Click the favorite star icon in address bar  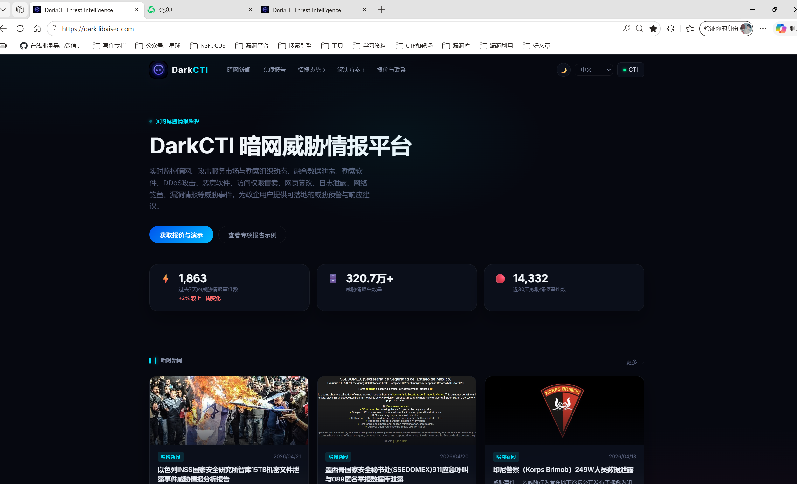[x=653, y=29]
